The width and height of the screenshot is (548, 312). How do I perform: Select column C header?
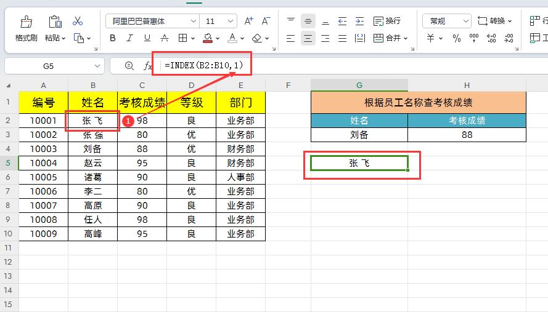click(142, 85)
